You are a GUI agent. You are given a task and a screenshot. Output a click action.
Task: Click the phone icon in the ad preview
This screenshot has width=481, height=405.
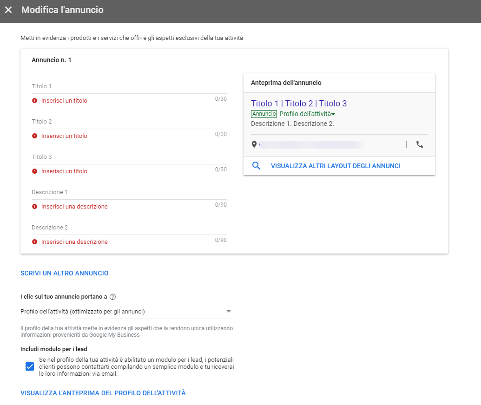coord(420,144)
